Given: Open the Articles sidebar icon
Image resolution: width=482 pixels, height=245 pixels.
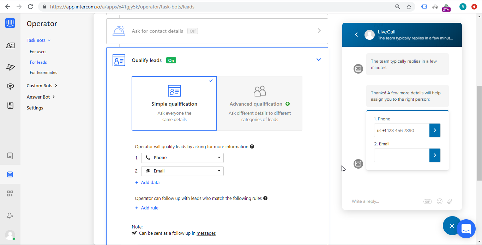Looking at the screenshot, I should click(x=10, y=106).
